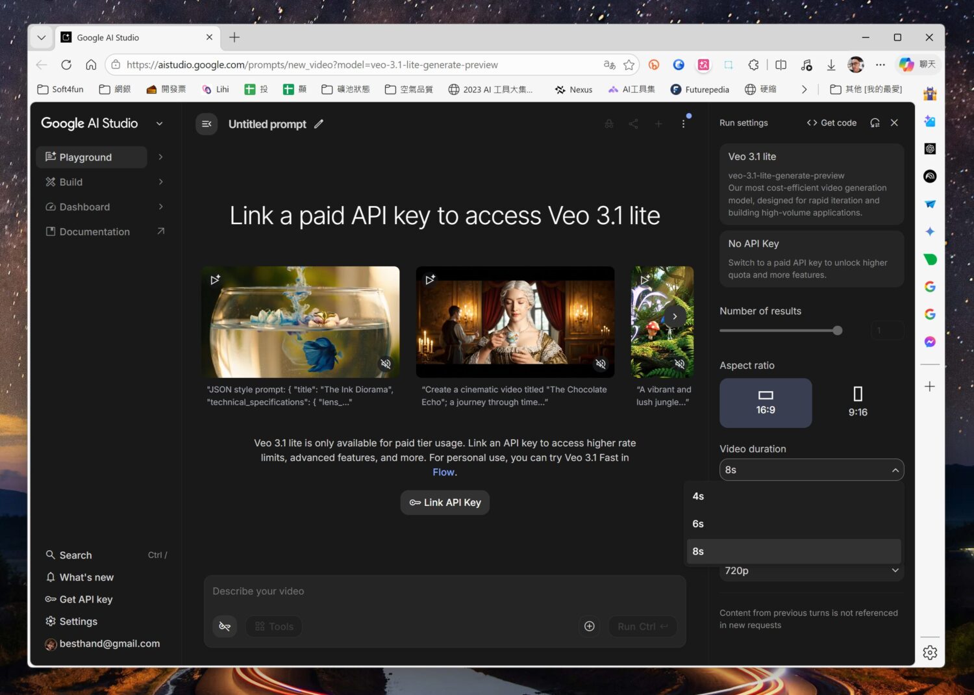Bookmark this page with the star icon
The width and height of the screenshot is (974, 695).
[629, 64]
